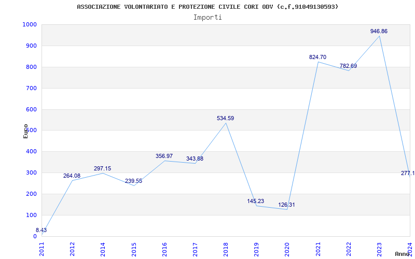
Task: Select data label 343.88
Action: [195, 159]
